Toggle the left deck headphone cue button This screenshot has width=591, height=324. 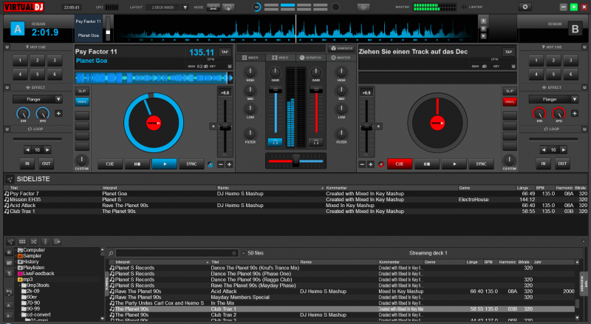click(275, 141)
